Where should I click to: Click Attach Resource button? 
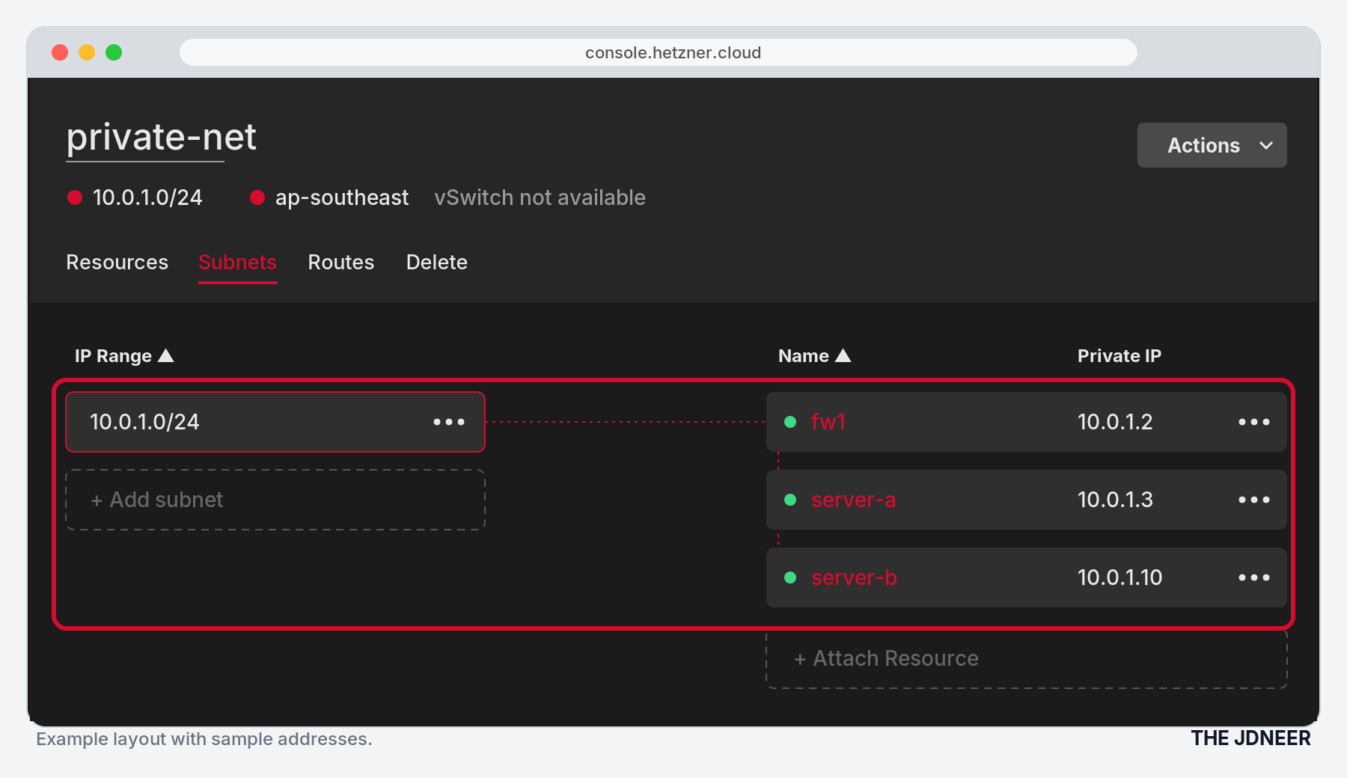click(1027, 658)
